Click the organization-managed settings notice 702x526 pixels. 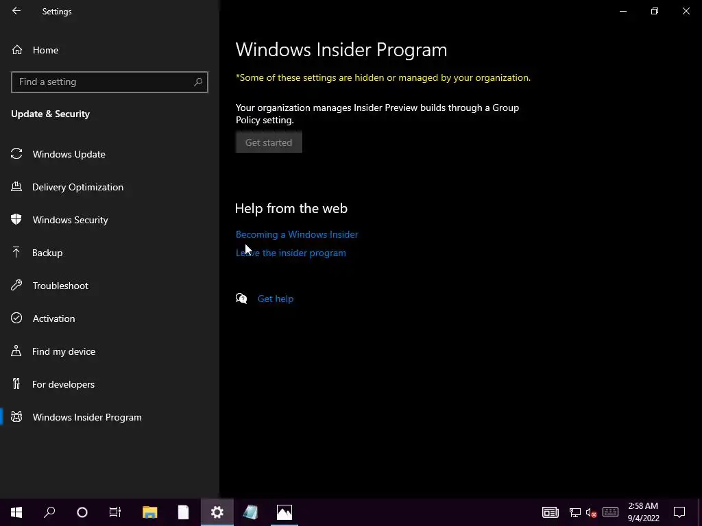click(x=383, y=78)
